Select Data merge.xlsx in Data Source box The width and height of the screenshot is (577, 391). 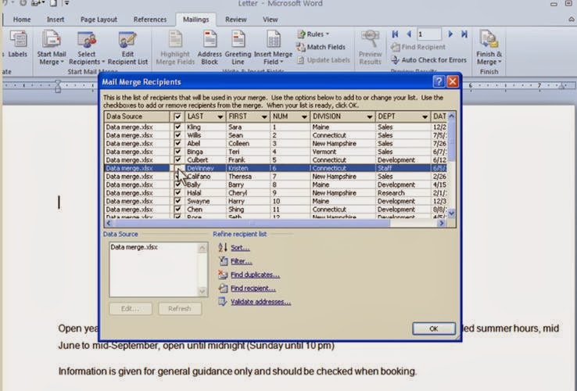tap(134, 247)
